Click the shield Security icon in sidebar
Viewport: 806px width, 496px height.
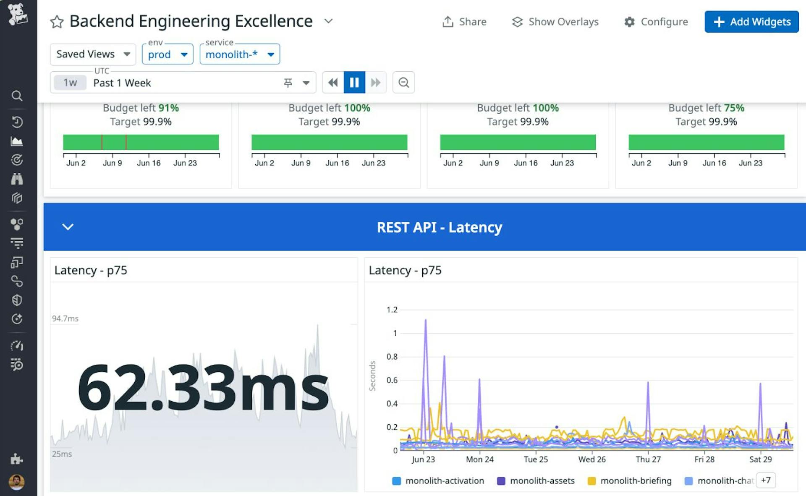[x=17, y=300]
